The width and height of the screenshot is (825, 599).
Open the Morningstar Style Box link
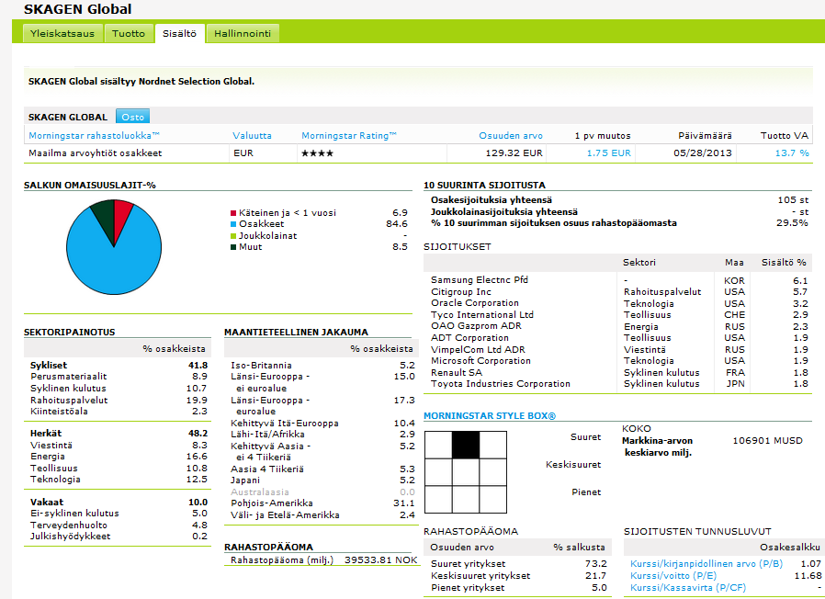[490, 416]
